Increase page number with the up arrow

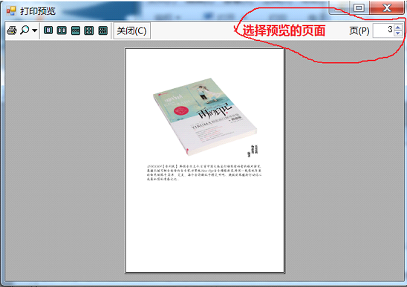click(x=398, y=27)
